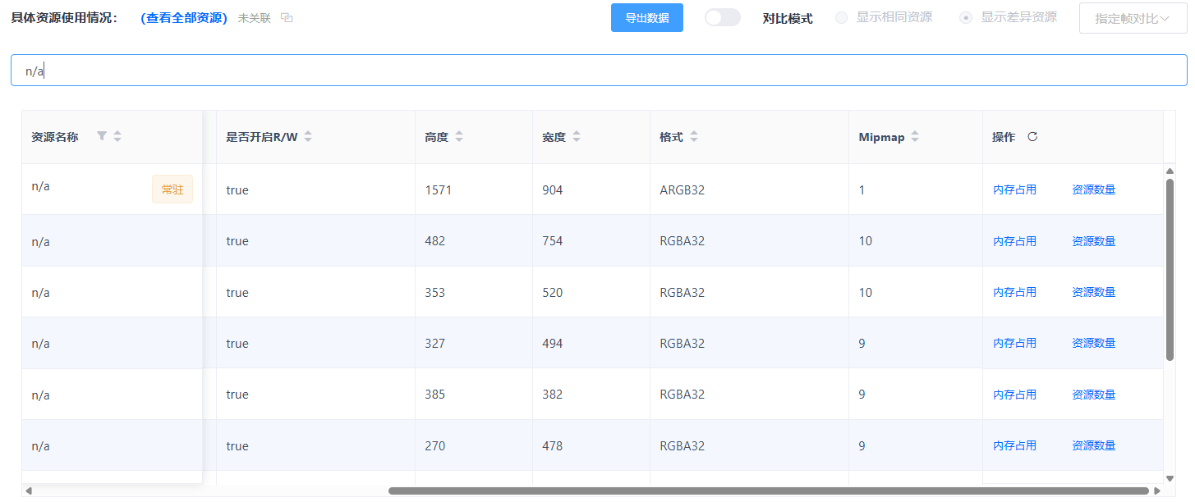Select the 显示相同资源 radio button
This screenshot has height=502, width=1195.
[x=841, y=18]
